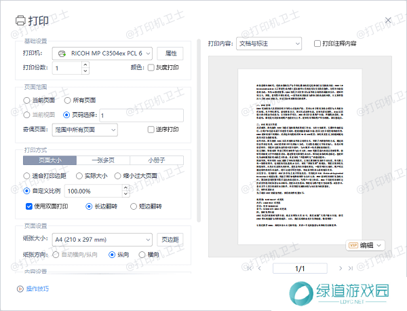
Task: Click the document page preview thumbnail
Action: tap(300, 157)
